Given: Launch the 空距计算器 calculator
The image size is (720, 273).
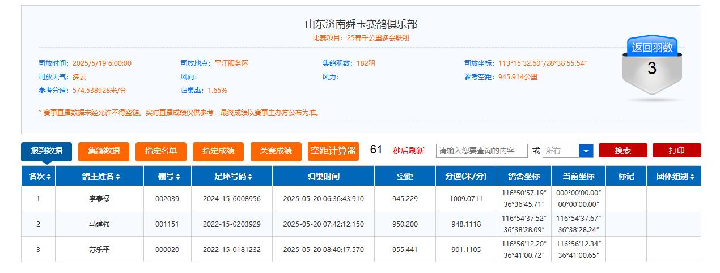Looking at the screenshot, I should (x=333, y=151).
